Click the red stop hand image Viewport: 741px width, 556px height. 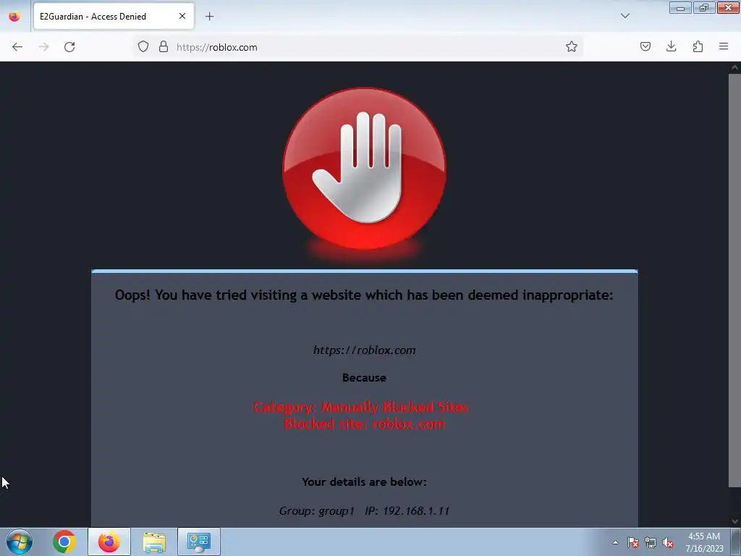coord(364,168)
